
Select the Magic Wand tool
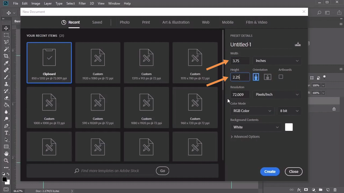pyautogui.click(x=6, y=49)
